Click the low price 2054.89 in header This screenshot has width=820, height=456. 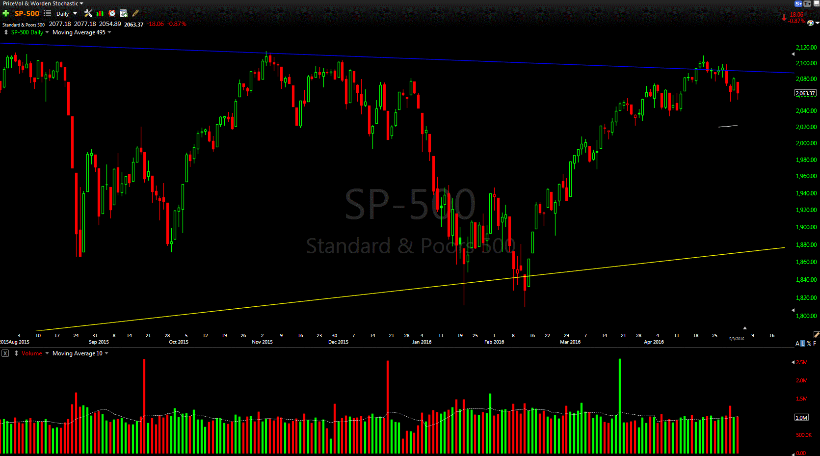pos(110,24)
